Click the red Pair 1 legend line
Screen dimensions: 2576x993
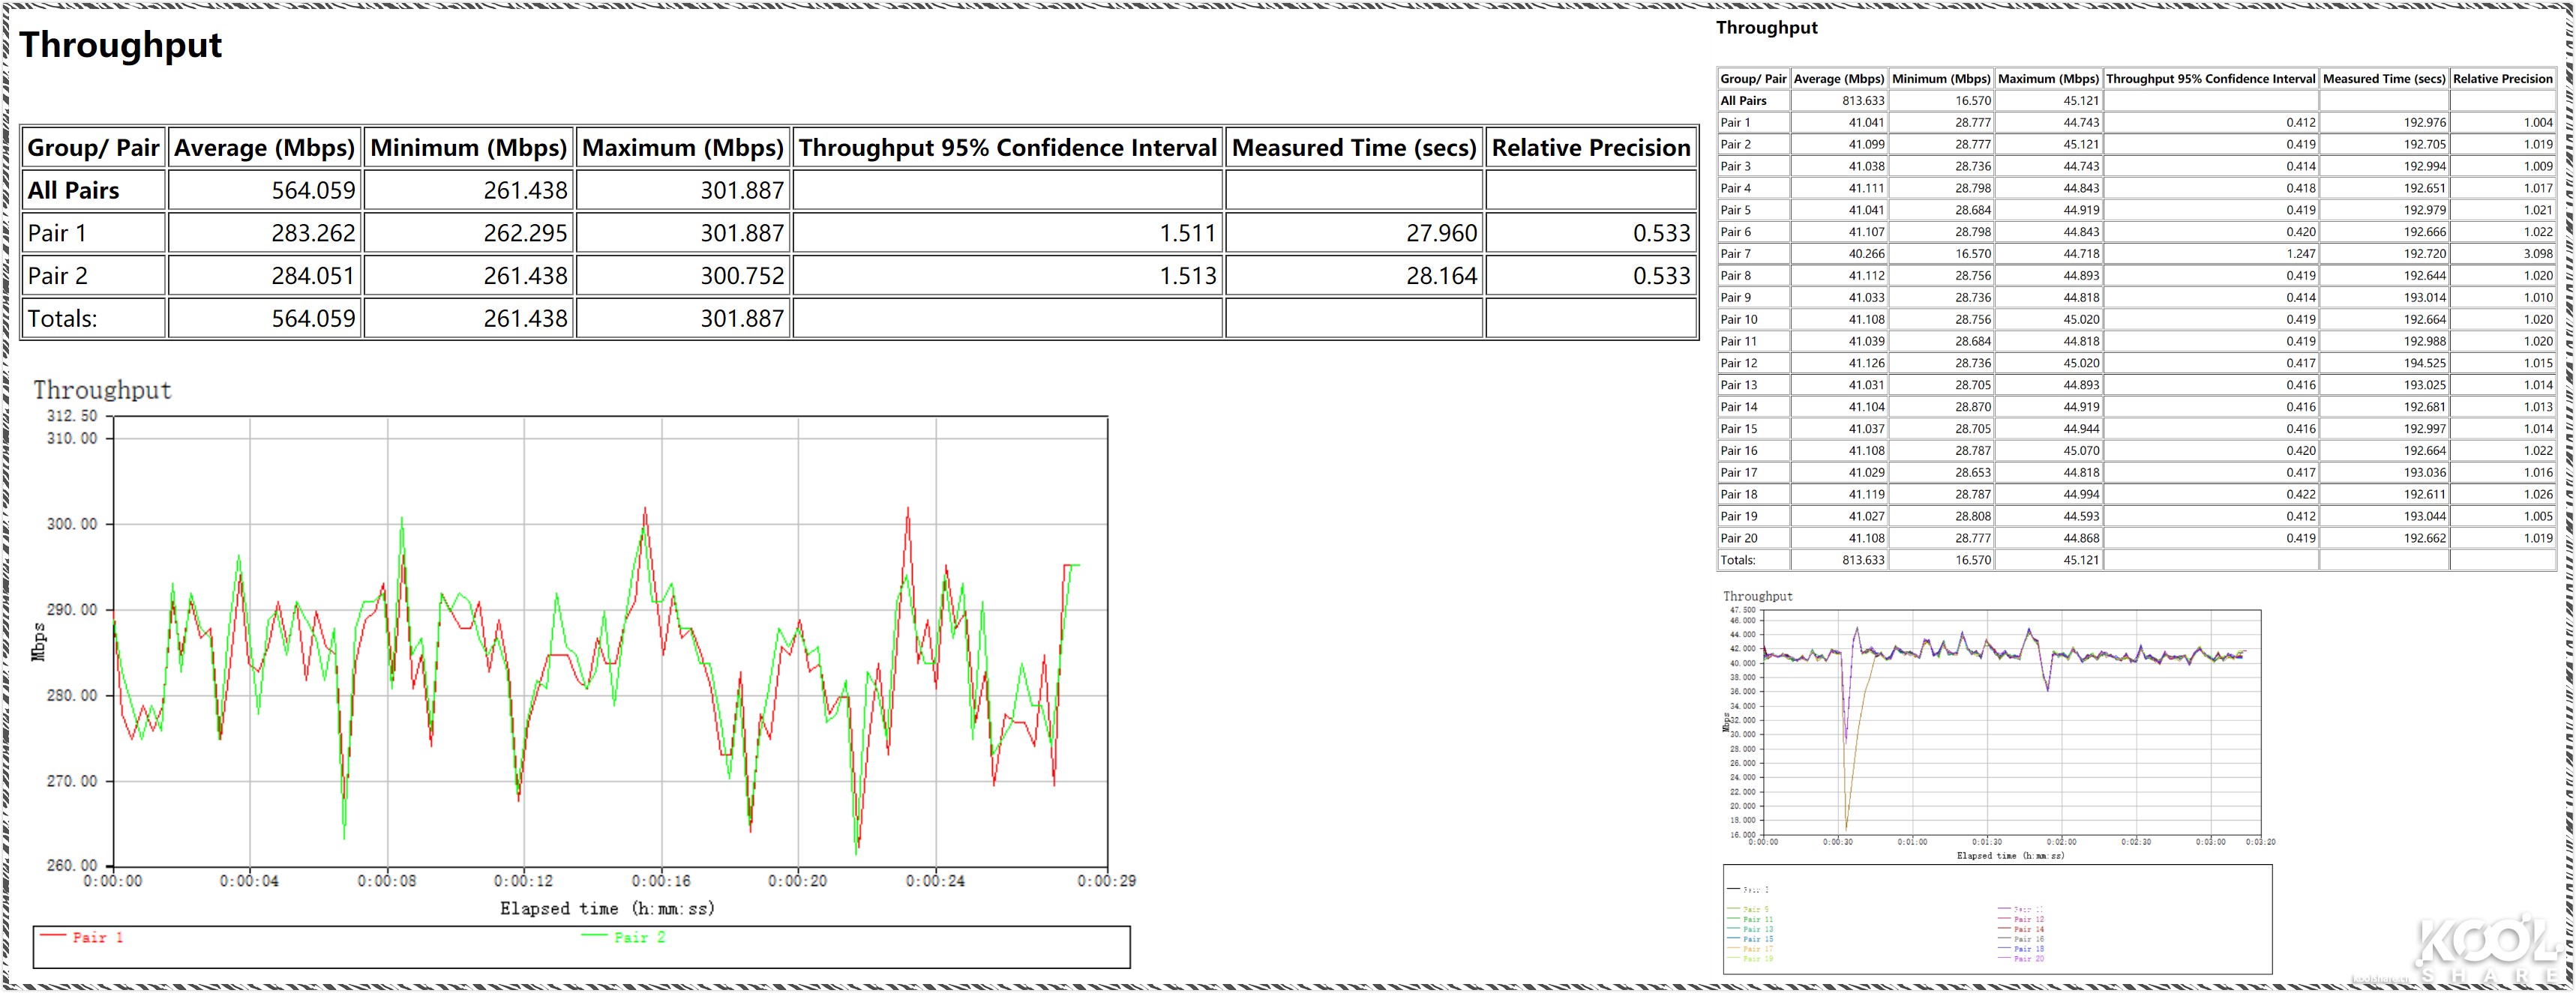pyautogui.click(x=54, y=936)
